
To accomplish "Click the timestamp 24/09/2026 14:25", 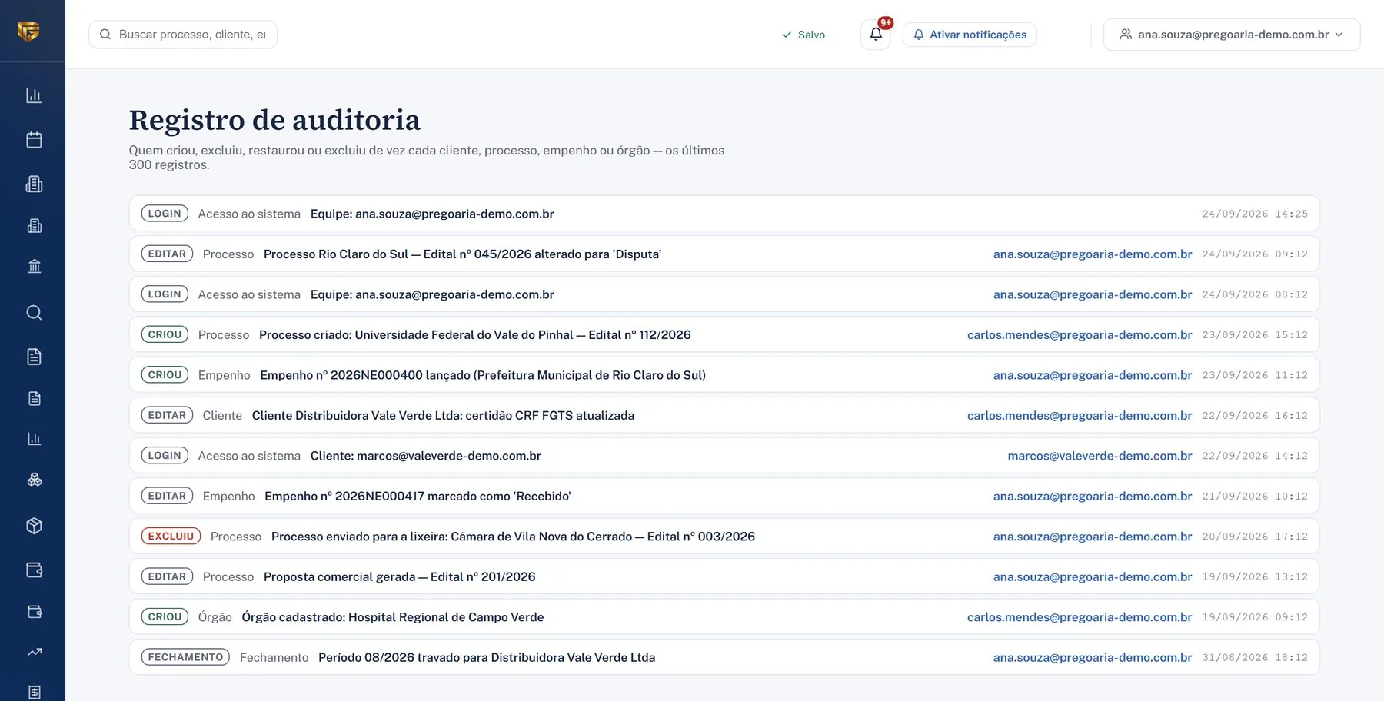I will tap(1255, 214).
